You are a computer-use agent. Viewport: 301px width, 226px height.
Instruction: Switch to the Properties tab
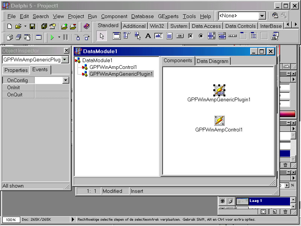point(16,70)
